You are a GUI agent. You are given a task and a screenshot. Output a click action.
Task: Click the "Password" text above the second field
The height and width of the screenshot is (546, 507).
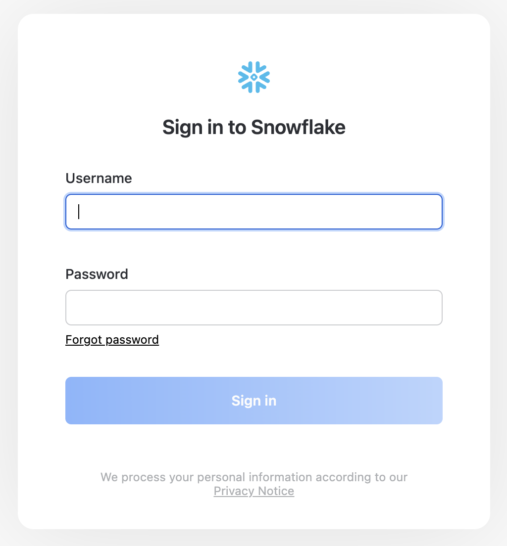(x=97, y=274)
